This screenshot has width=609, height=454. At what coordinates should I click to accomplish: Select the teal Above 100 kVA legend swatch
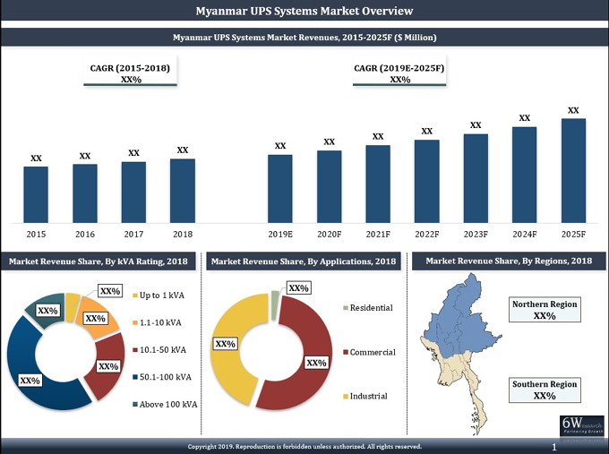[135, 404]
